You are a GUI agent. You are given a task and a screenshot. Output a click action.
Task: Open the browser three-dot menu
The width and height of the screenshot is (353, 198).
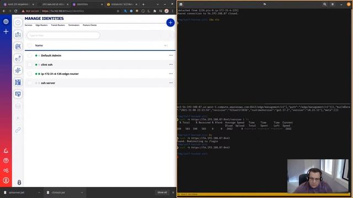173,11
